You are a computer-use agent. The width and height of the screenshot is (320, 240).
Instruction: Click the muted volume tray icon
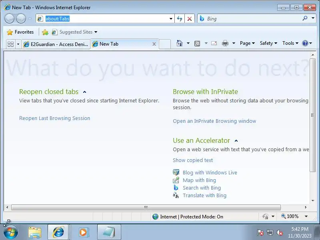279,232
